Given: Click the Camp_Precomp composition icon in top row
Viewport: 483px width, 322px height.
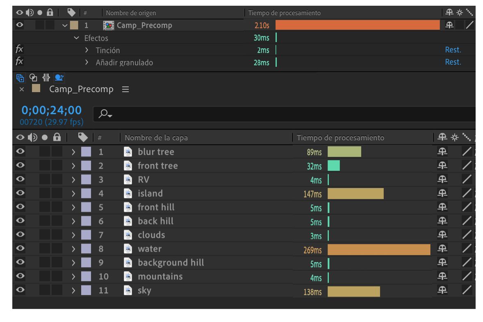Looking at the screenshot, I should pos(110,25).
